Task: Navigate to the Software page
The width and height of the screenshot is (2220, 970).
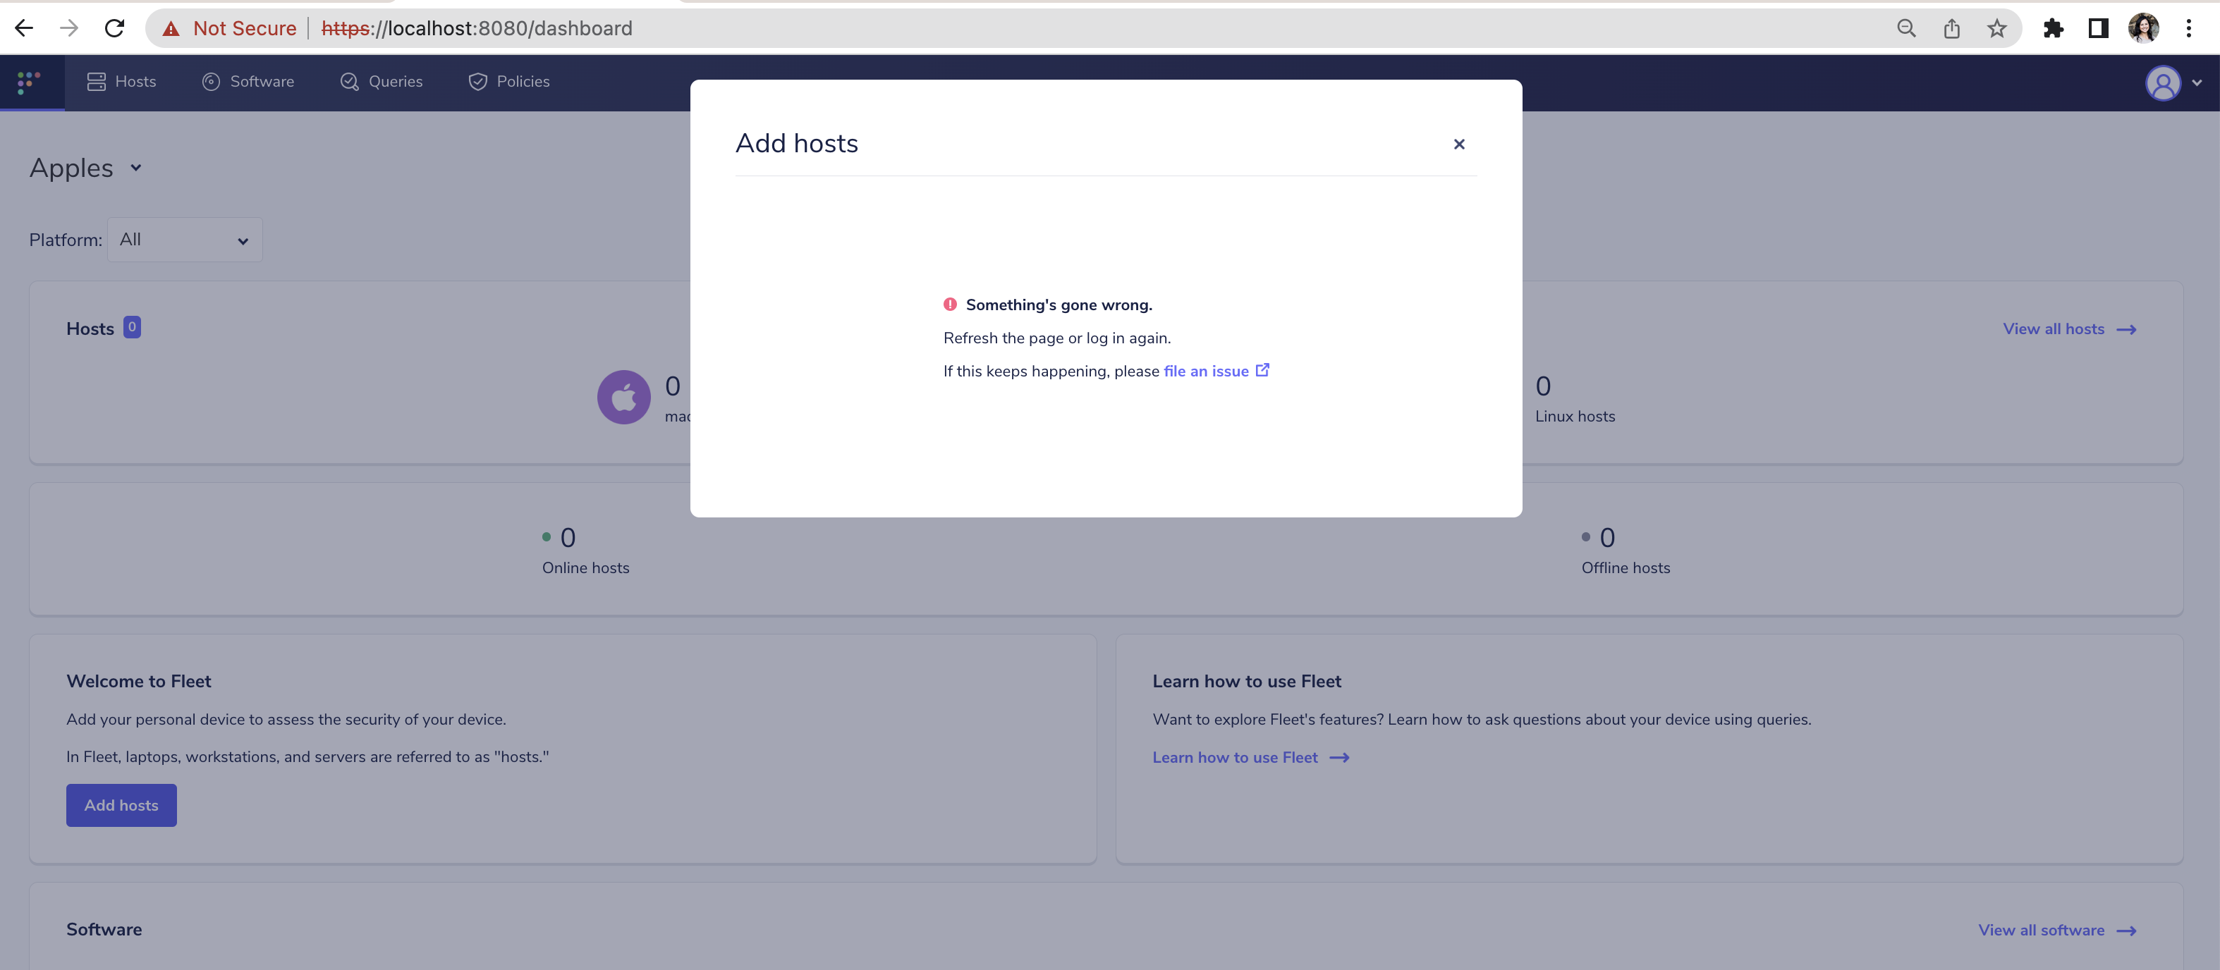Action: [261, 81]
